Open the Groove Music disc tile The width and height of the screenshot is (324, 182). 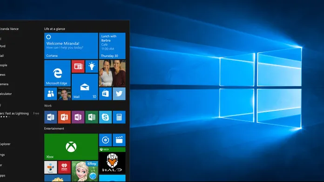pos(105,140)
